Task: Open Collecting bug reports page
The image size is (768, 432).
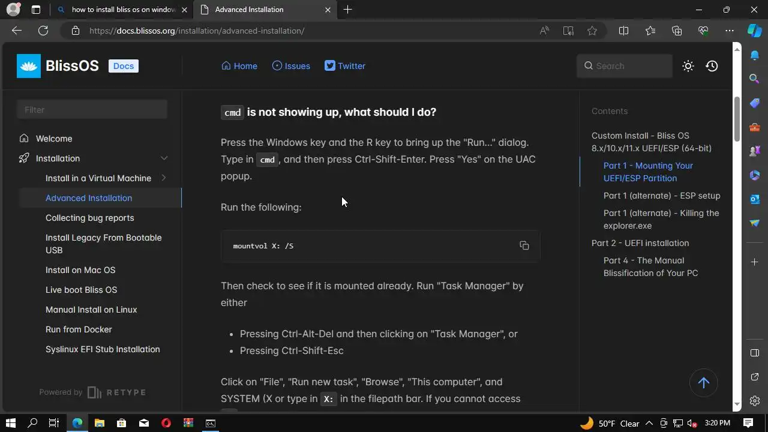Action: pyautogui.click(x=90, y=218)
